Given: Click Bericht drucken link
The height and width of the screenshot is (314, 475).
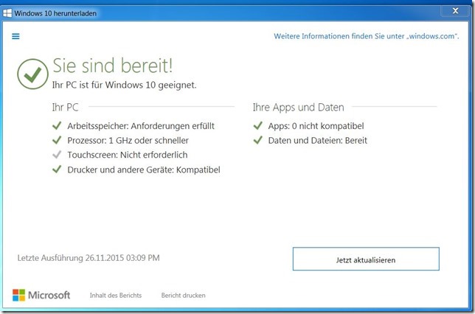Looking at the screenshot, I should (x=183, y=296).
